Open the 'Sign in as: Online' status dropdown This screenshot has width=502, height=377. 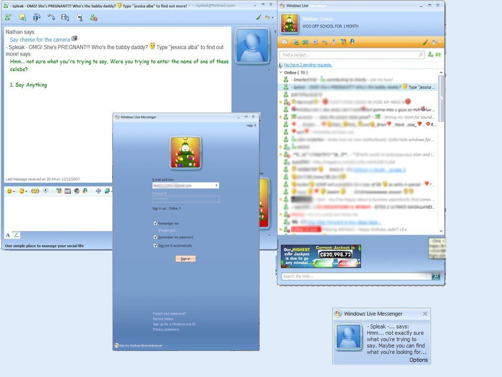point(175,208)
